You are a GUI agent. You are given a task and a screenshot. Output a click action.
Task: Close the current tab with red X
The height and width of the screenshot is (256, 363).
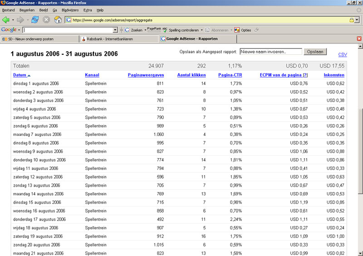click(359, 39)
